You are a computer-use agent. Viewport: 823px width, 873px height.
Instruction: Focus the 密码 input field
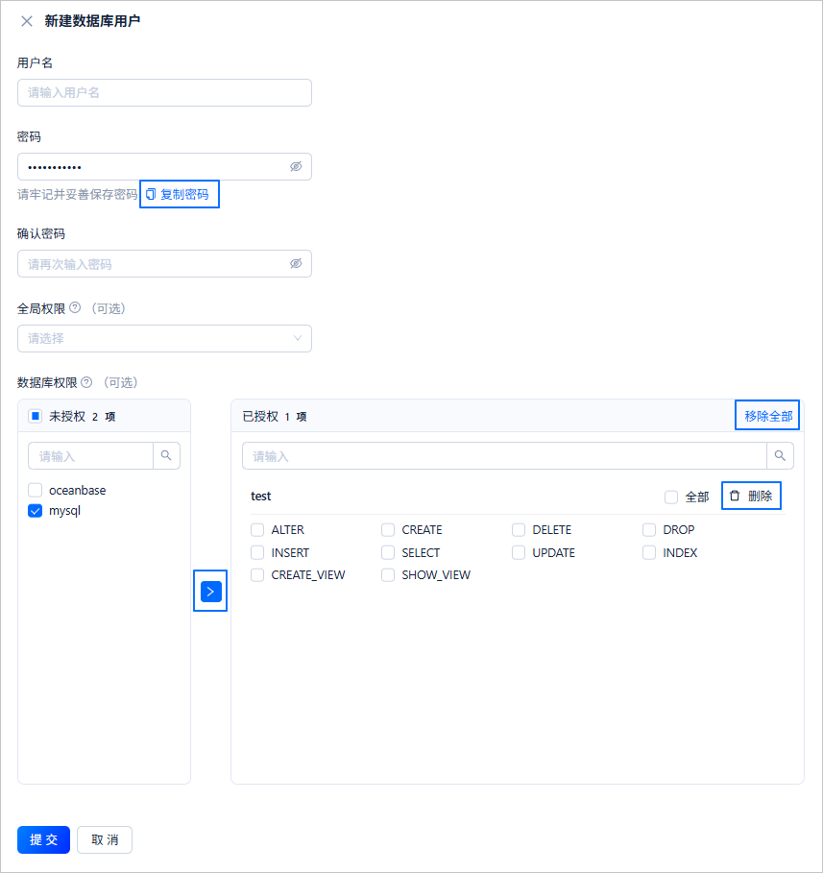coord(164,166)
